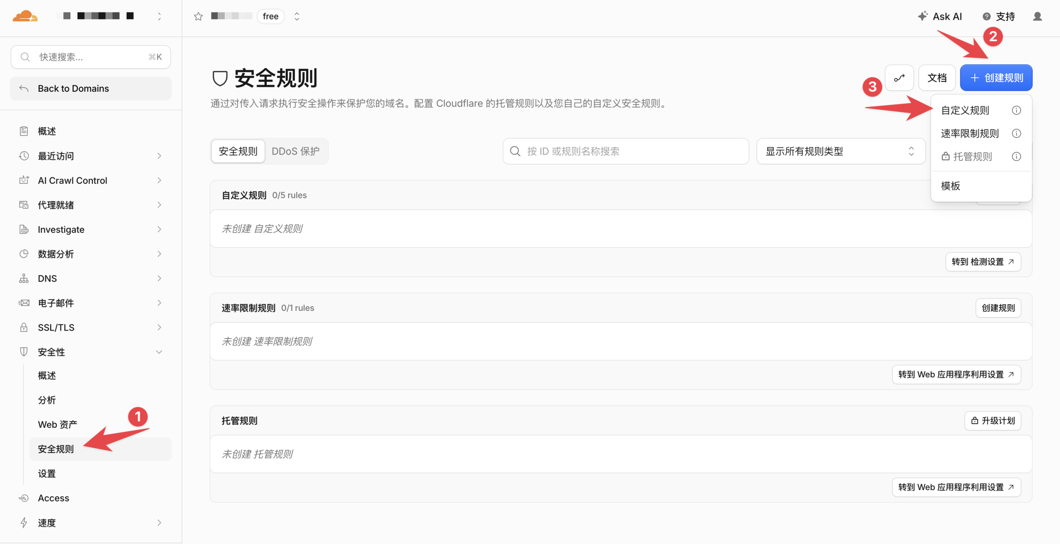Screen dimensions: 1060x544
Task: Open the user account profile icon
Action: point(1037,17)
